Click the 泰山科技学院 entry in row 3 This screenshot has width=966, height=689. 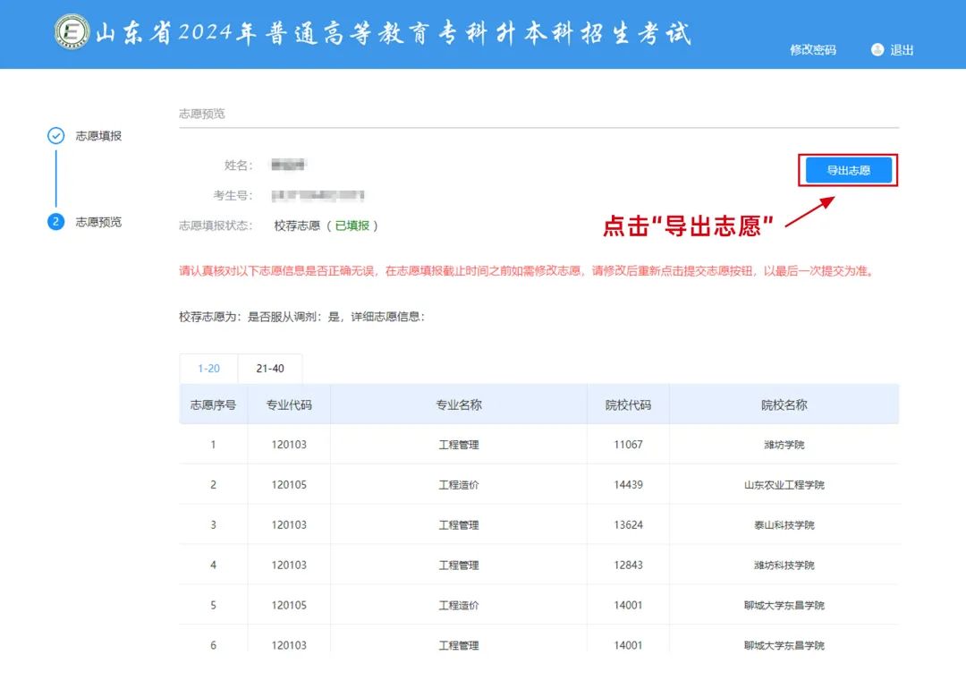point(784,525)
